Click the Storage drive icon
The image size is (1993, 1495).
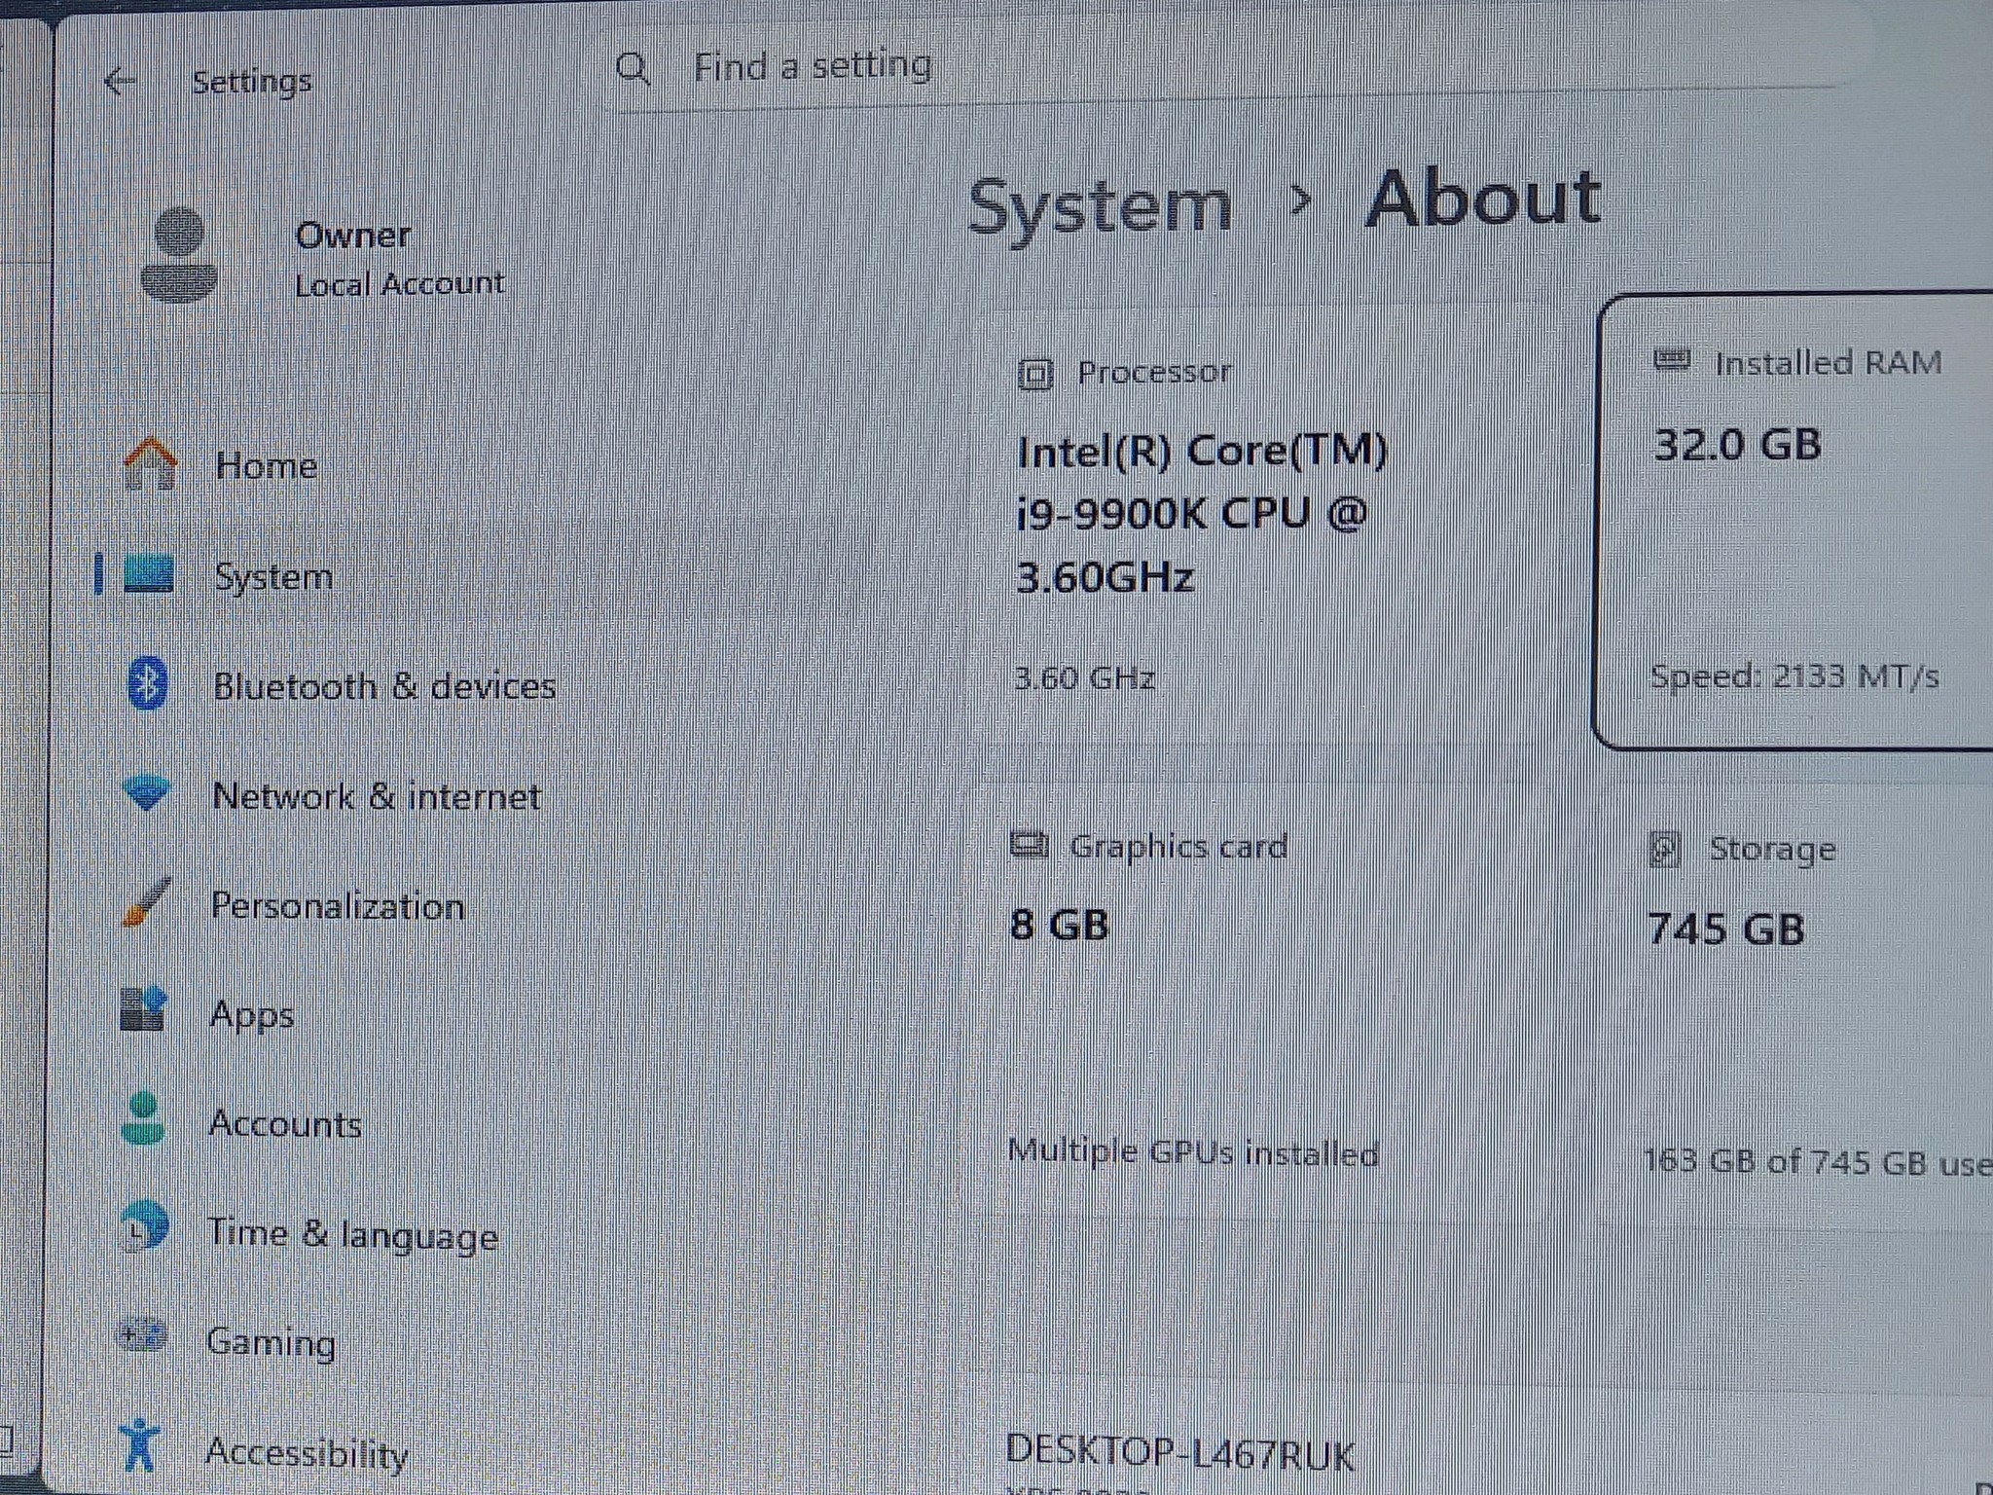click(x=1665, y=850)
